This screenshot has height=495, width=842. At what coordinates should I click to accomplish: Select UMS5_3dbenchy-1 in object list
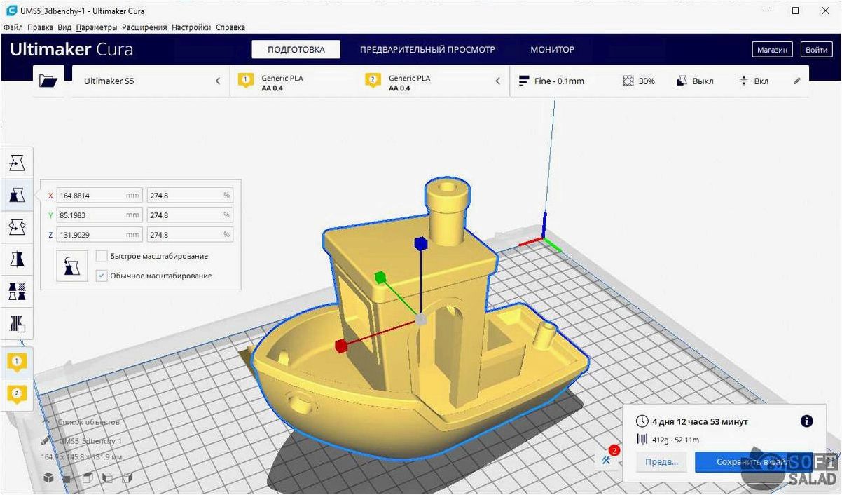pos(90,442)
